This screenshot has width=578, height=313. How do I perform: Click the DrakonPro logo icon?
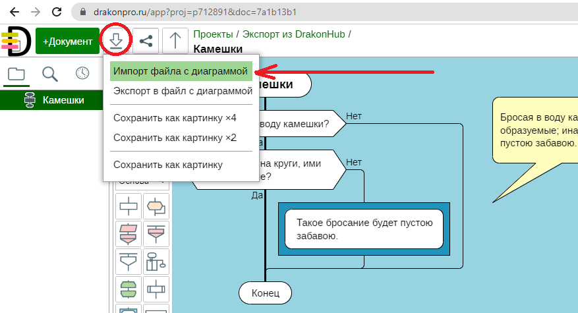click(15, 42)
